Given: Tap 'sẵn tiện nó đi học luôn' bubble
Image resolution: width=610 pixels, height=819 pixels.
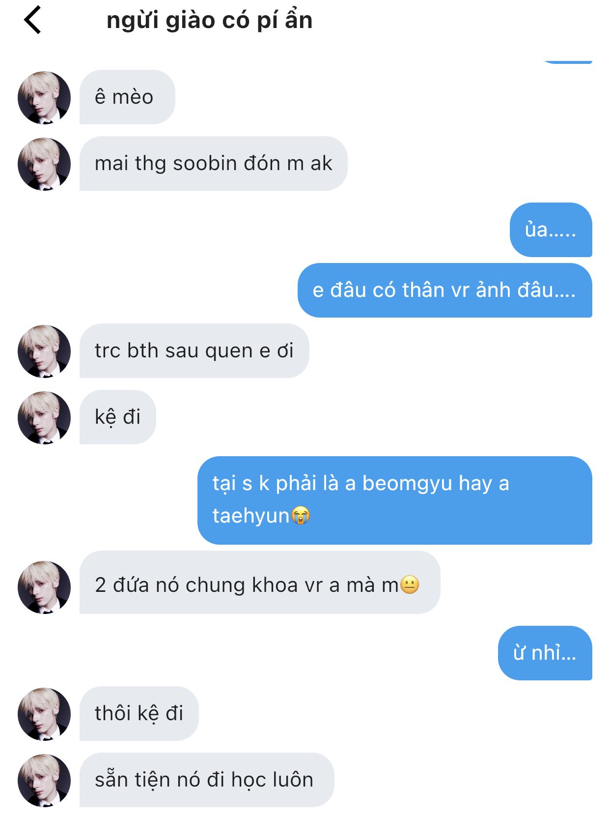Looking at the screenshot, I should pos(207,780).
